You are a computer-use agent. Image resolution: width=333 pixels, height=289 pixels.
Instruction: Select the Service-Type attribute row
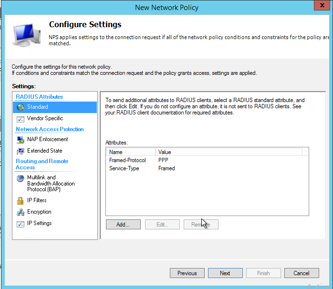[x=124, y=168]
